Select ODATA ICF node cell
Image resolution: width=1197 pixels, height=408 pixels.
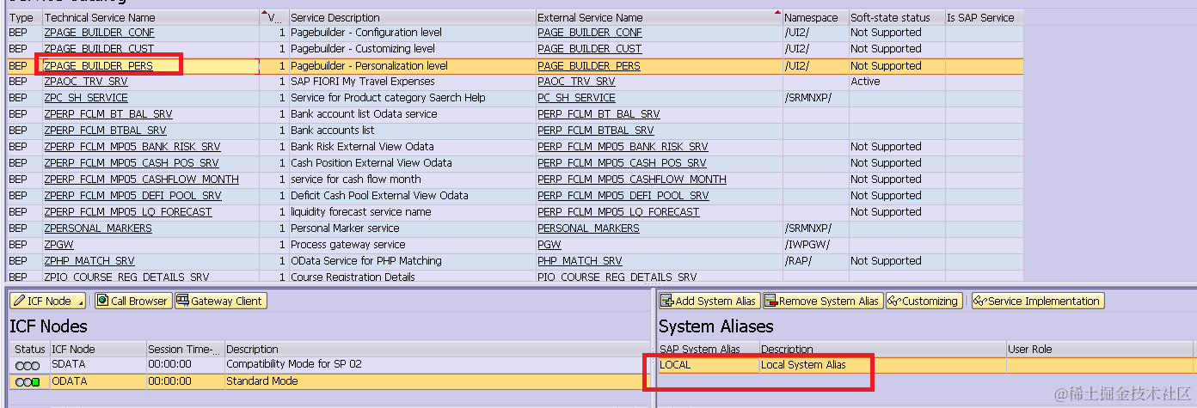[x=98, y=381]
